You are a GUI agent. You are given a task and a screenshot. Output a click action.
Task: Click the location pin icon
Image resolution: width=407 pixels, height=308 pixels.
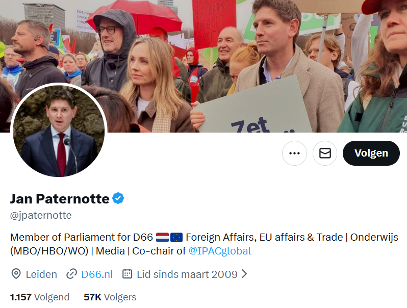point(16,274)
